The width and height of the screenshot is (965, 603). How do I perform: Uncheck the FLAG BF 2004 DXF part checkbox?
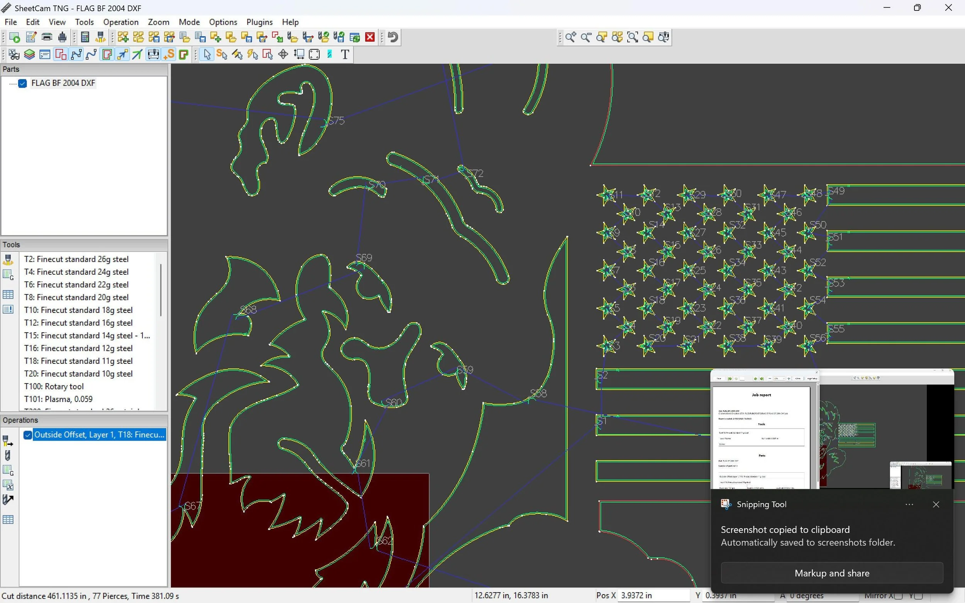(x=23, y=83)
